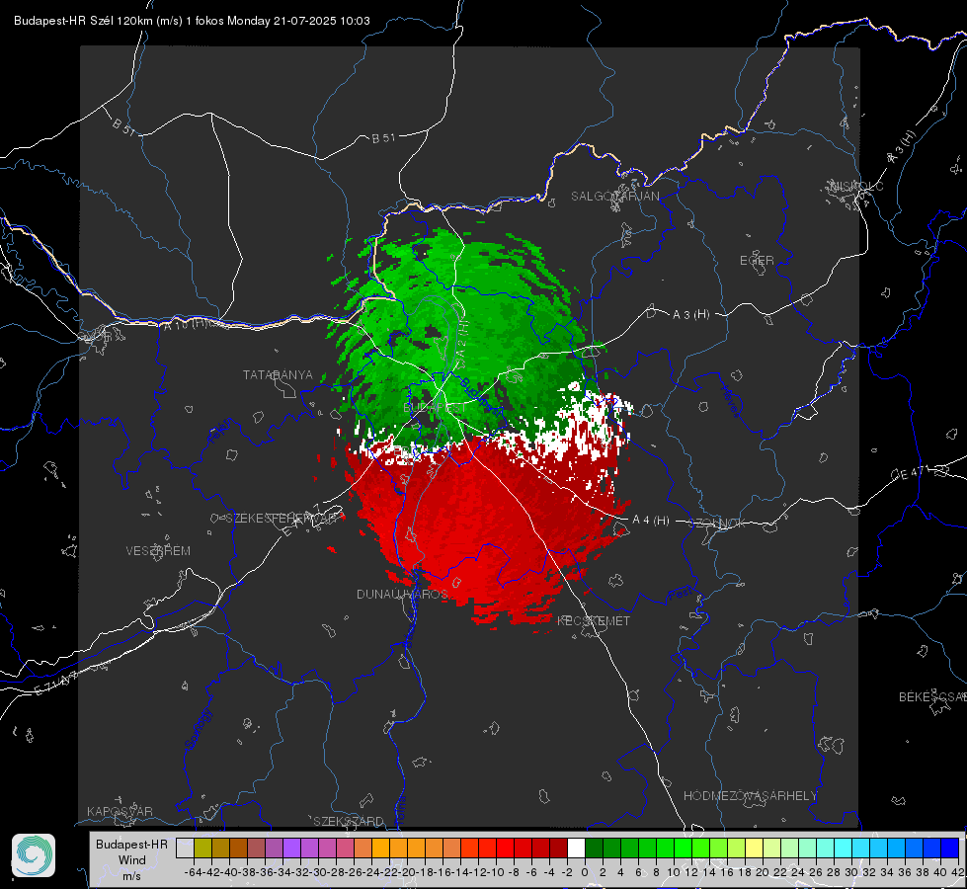Click the DUNAÚJVÁROS city label
Screen dimensions: 967x889
[402, 594]
